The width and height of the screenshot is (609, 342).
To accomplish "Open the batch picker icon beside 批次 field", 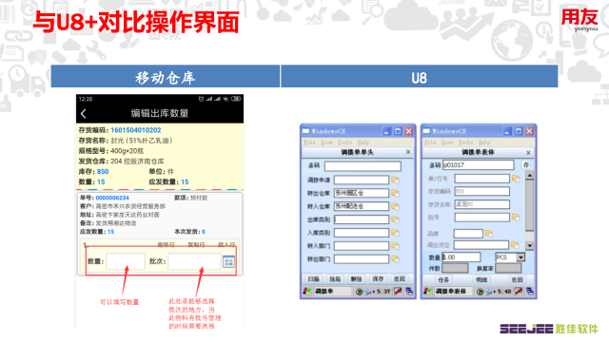I will click(x=228, y=262).
